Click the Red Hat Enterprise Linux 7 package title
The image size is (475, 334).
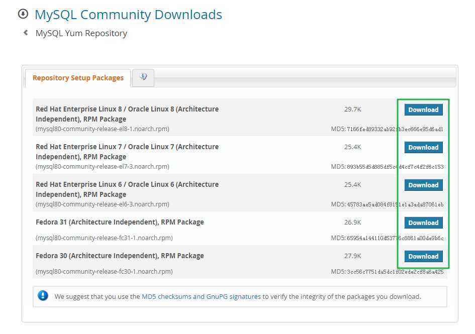[127, 151]
